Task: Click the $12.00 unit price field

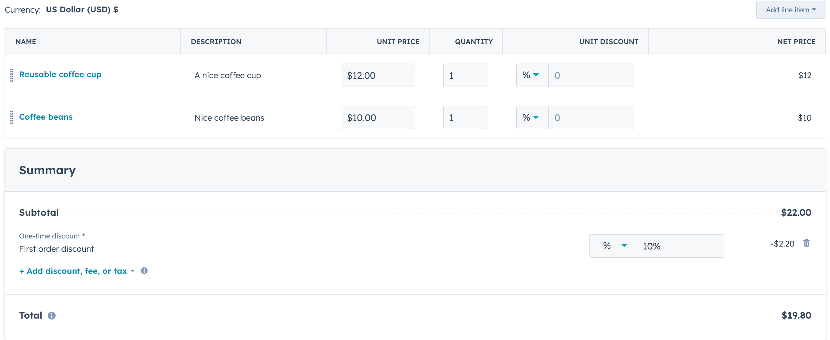Action: pyautogui.click(x=377, y=75)
